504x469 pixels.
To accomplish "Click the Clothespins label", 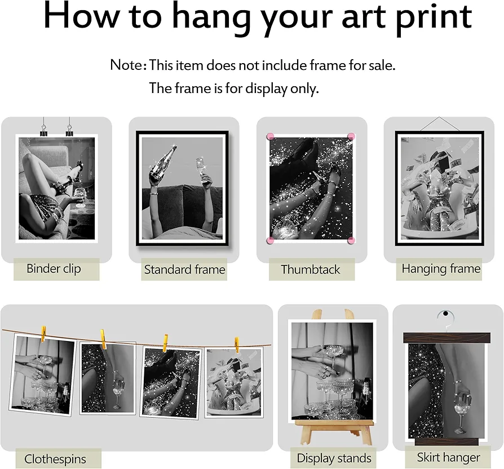I will [55, 459].
